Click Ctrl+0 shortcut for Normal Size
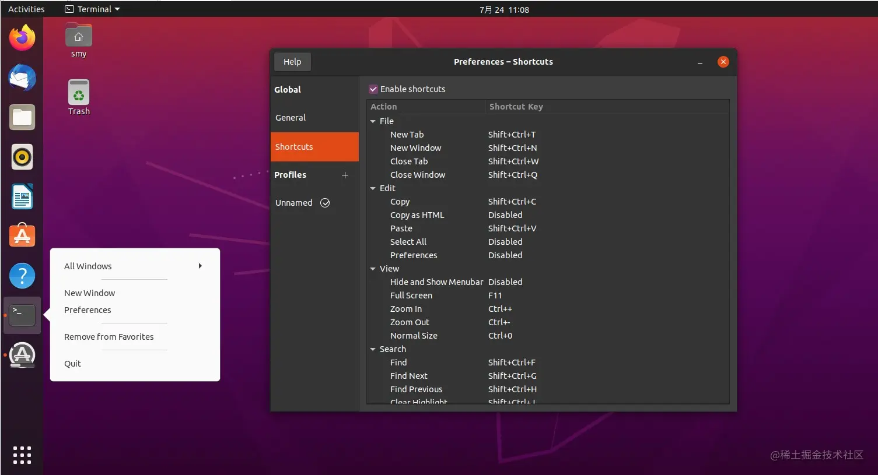This screenshot has height=475, width=878. 500,336
